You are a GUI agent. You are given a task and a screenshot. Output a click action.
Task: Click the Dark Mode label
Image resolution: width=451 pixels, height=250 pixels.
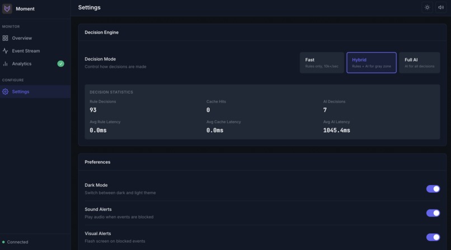click(x=96, y=185)
